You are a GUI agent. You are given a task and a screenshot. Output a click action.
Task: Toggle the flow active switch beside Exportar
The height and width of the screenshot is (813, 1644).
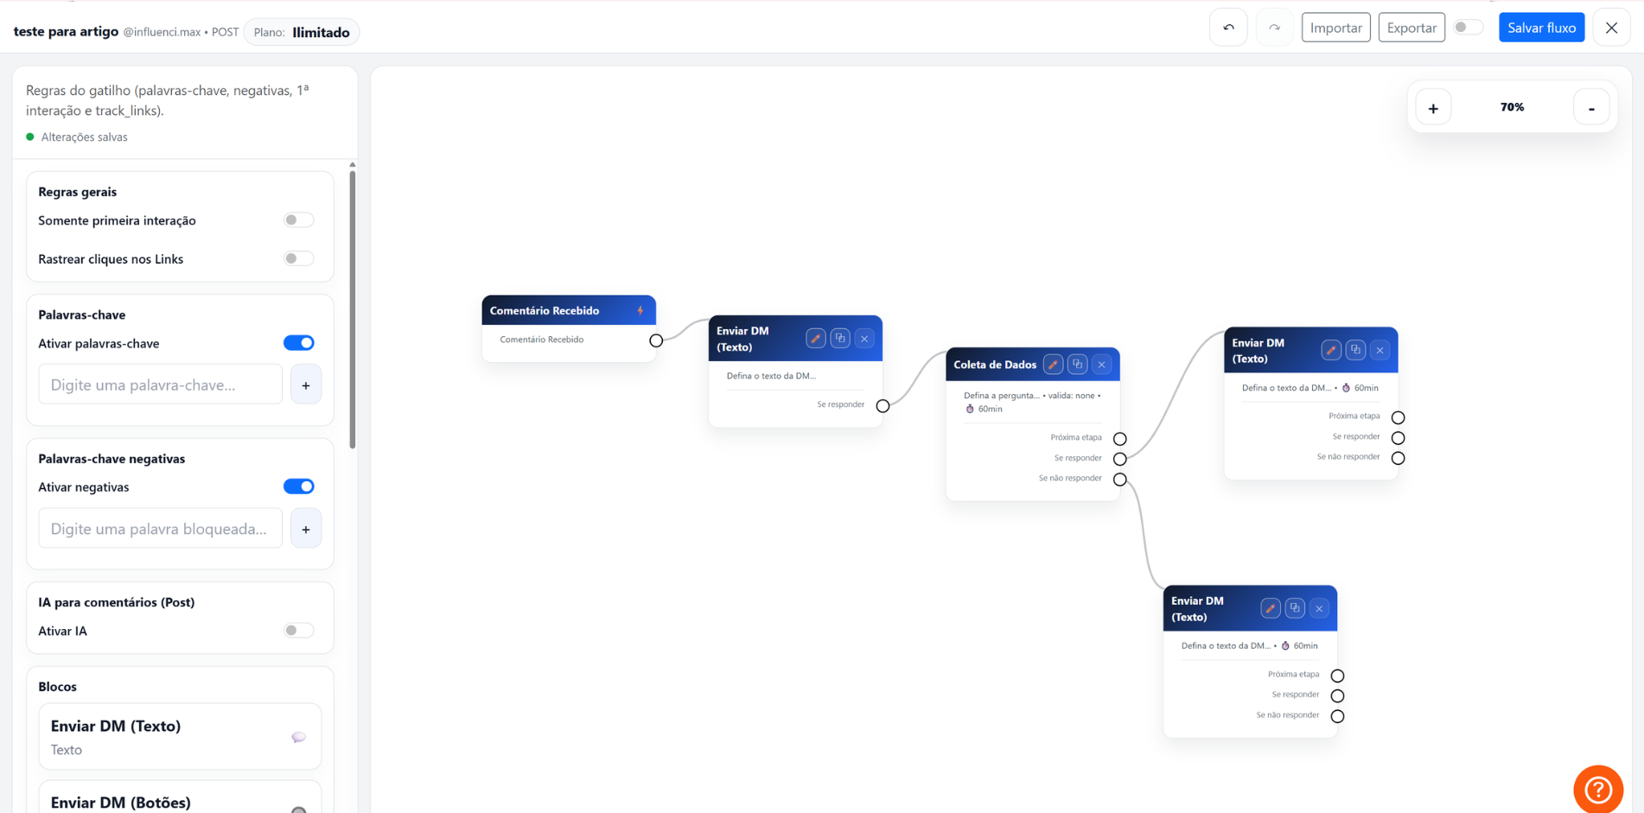[1468, 28]
